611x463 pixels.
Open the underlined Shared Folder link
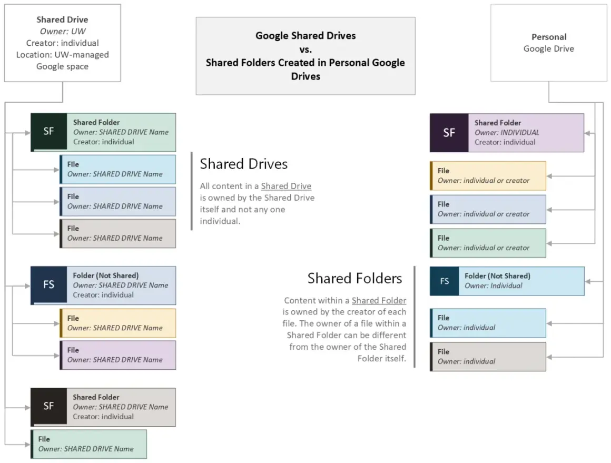pos(379,300)
